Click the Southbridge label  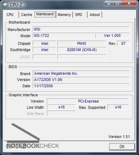20,50
